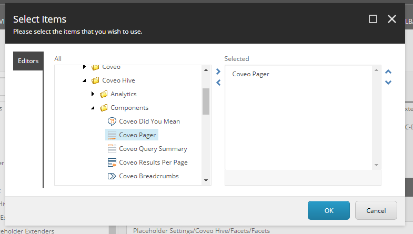The width and height of the screenshot is (413, 234).
Task: Close the Select Items dialog
Action: pos(392,19)
